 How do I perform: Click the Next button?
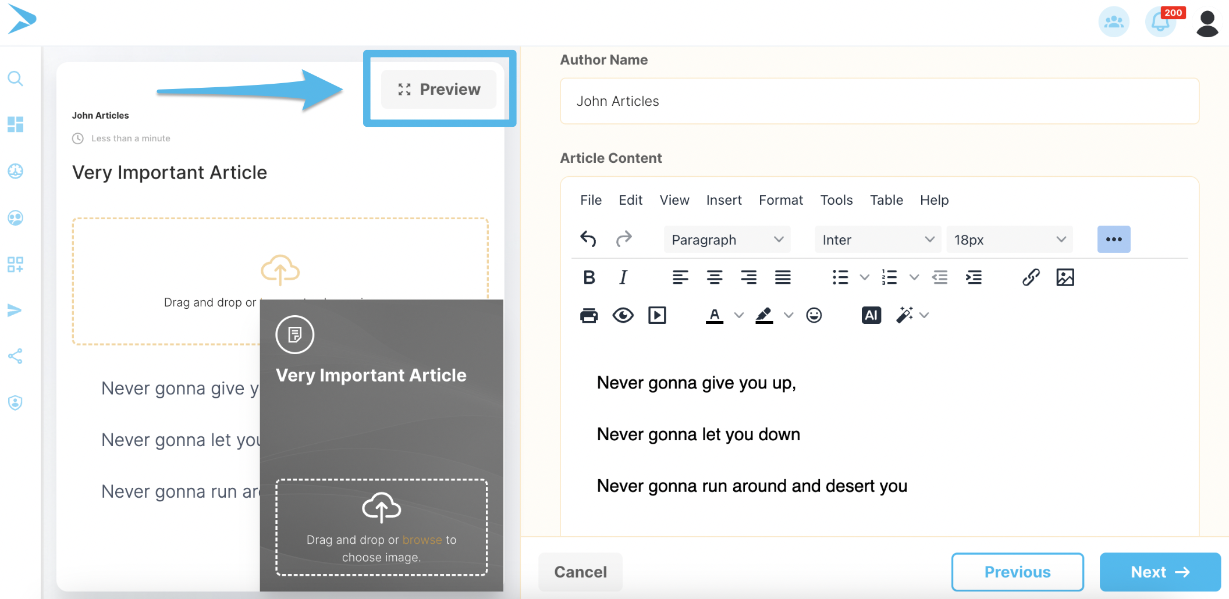coord(1159,572)
